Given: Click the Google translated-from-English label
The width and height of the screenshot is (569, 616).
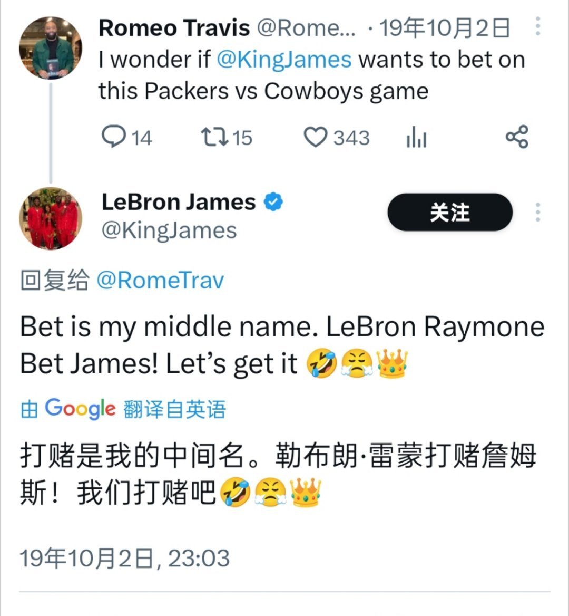Looking at the screenshot, I should point(123,409).
